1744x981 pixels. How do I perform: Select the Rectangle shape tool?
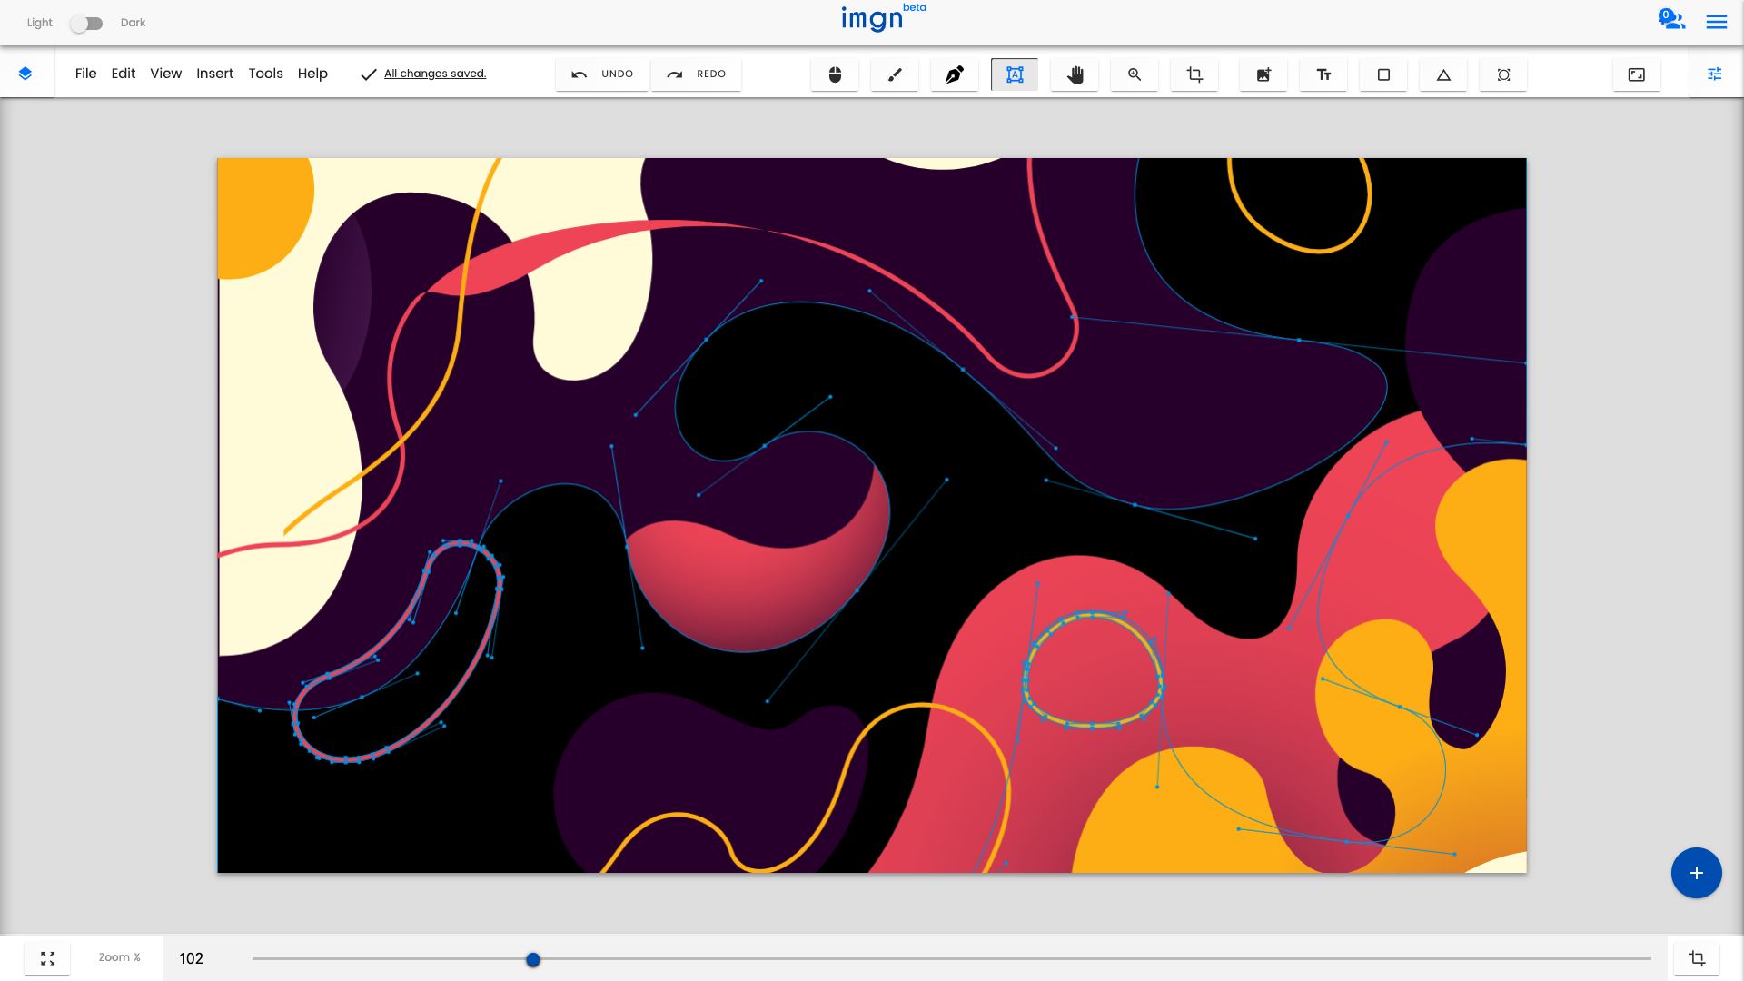1383,74
